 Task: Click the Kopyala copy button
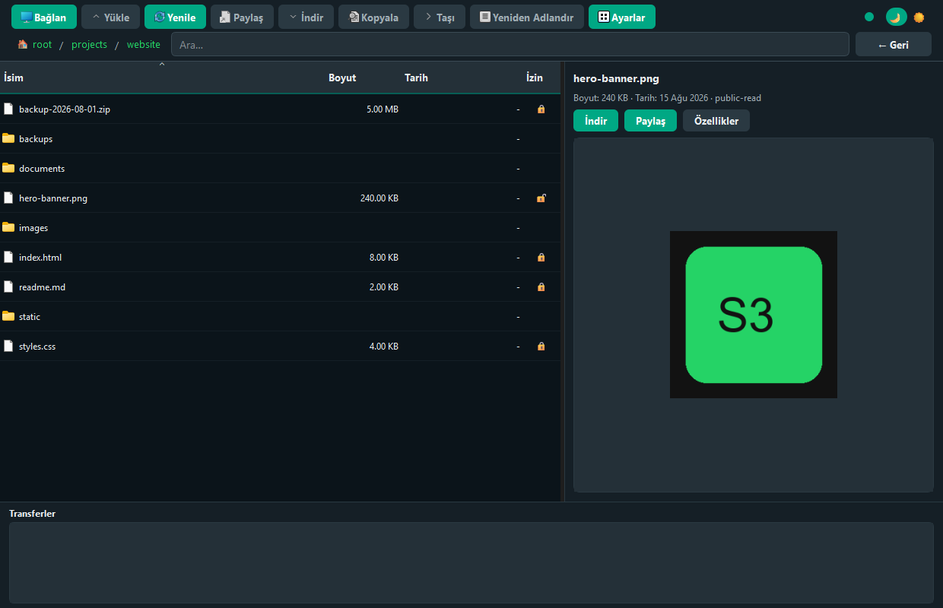pos(373,17)
